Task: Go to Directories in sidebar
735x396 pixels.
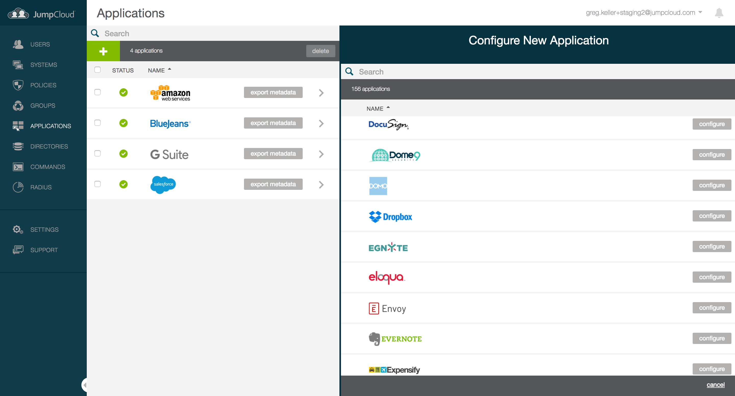Action: [49, 146]
